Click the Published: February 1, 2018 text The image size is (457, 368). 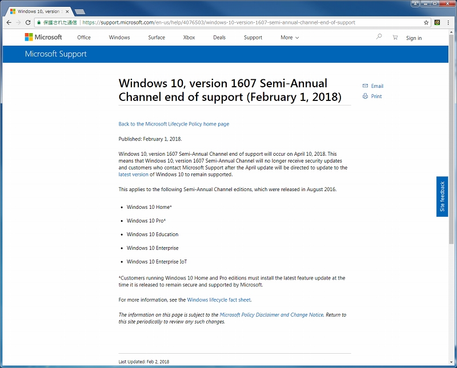point(150,139)
